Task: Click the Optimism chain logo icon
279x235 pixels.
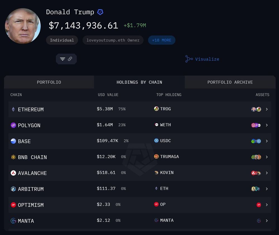Action: 13,205
